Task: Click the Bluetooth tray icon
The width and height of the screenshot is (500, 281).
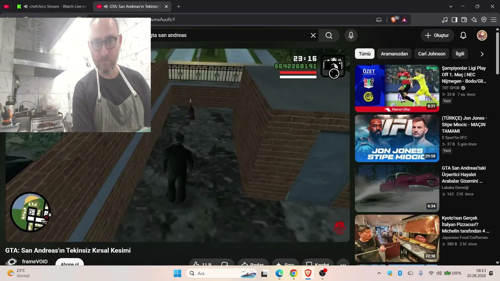Action: coord(400,273)
